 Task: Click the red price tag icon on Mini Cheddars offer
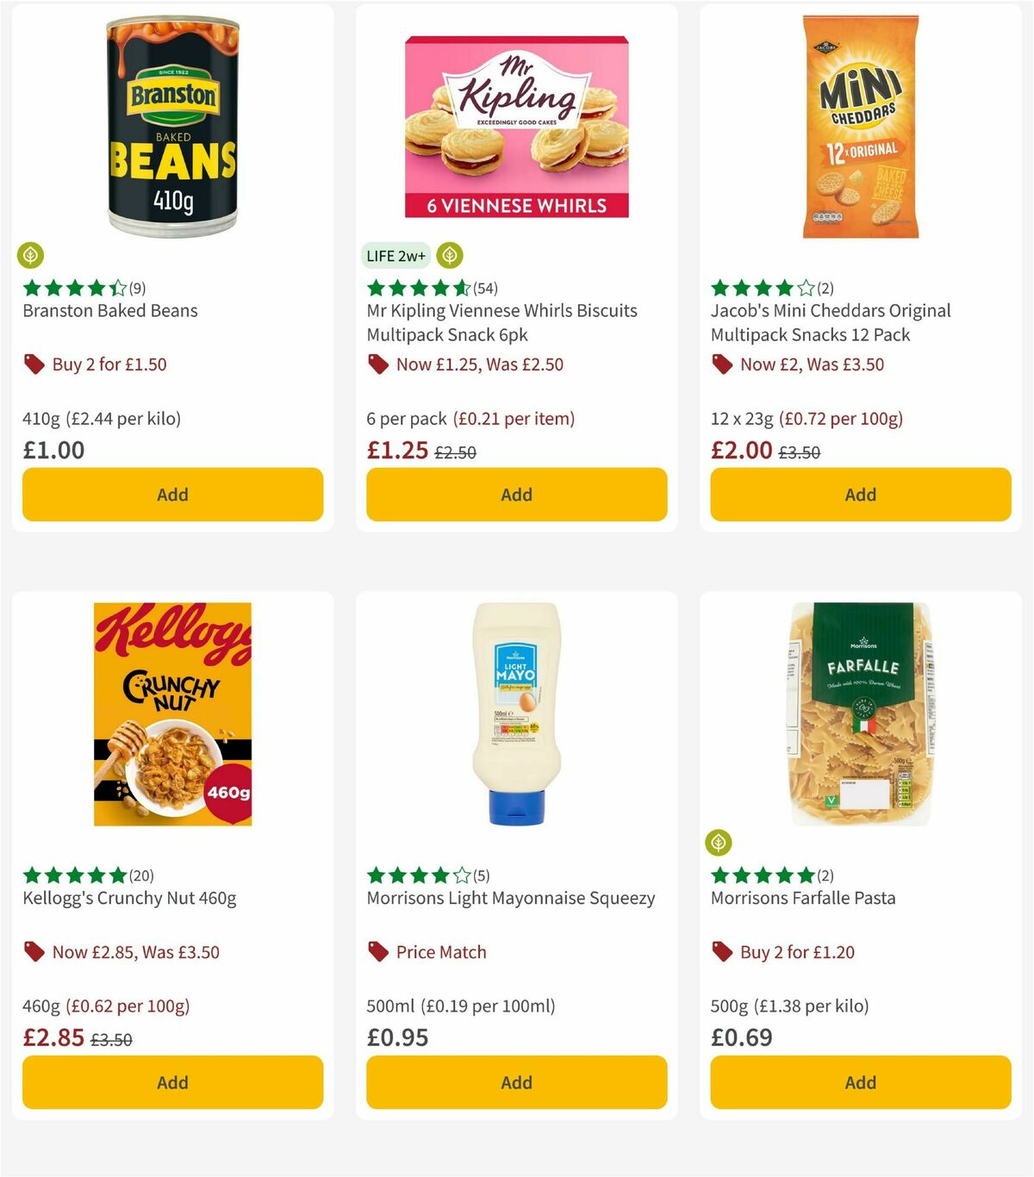pyautogui.click(x=721, y=364)
